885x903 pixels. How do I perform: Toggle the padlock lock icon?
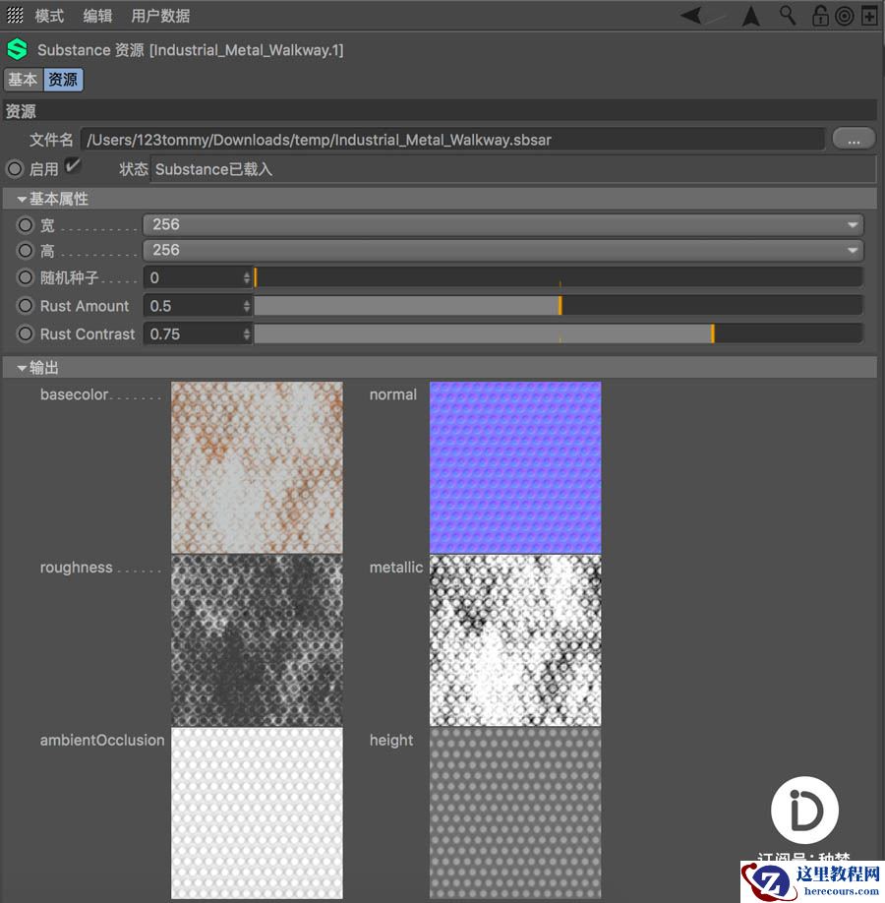819,16
